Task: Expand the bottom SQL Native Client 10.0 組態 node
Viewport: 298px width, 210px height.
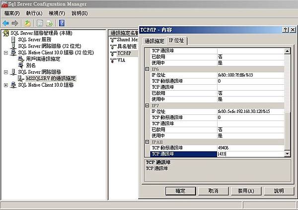Action: 6,85
